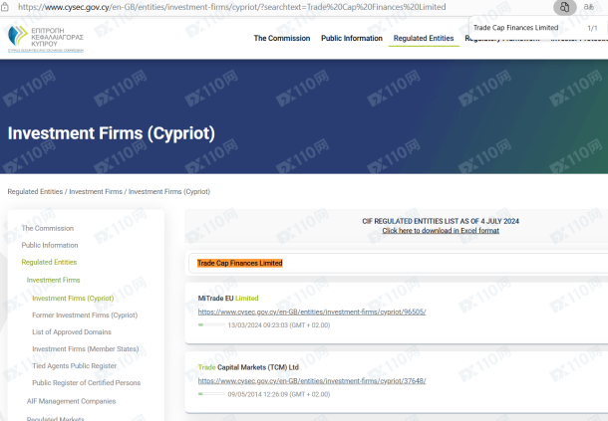Screen dimensions: 608x421
Task: Open Public Information top menu
Action: (x=352, y=38)
